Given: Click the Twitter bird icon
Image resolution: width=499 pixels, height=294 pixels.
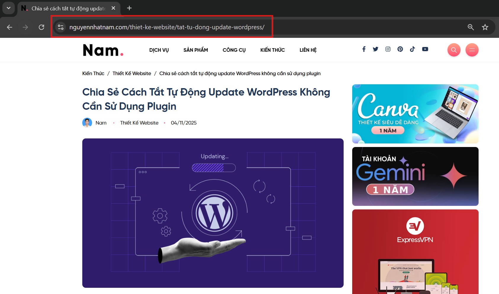Looking at the screenshot, I should point(376,49).
